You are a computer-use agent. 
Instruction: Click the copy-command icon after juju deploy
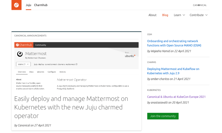pos(77,64)
